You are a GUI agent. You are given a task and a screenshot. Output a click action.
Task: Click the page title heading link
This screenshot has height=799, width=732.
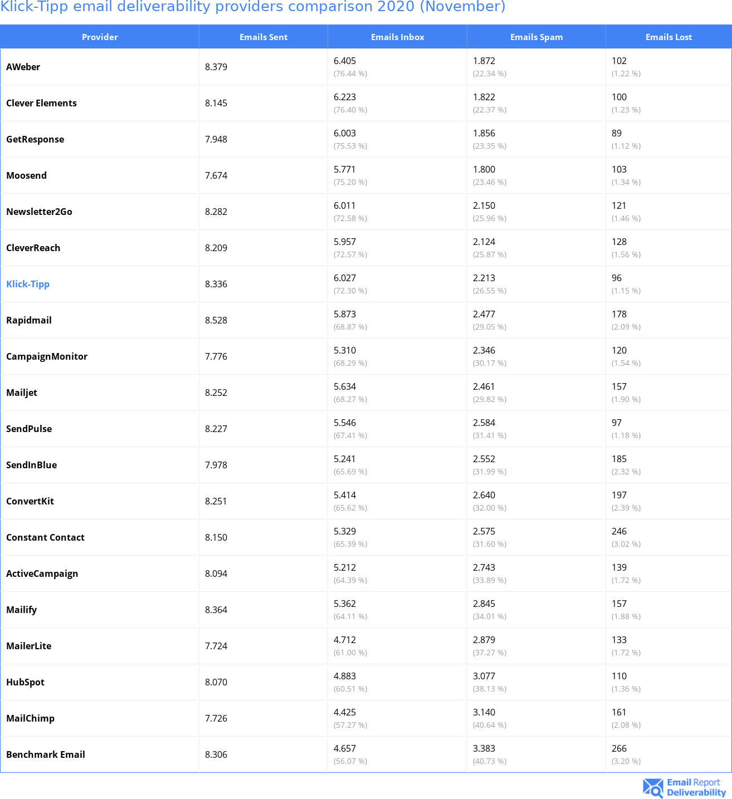[x=253, y=7]
